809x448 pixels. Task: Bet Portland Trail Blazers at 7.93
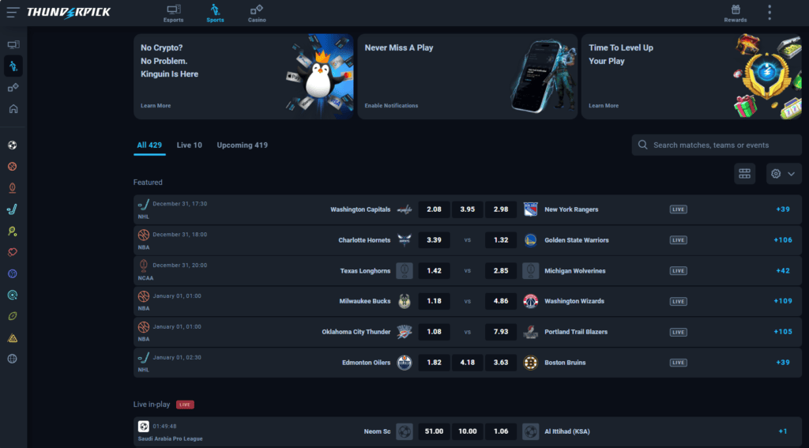click(501, 332)
